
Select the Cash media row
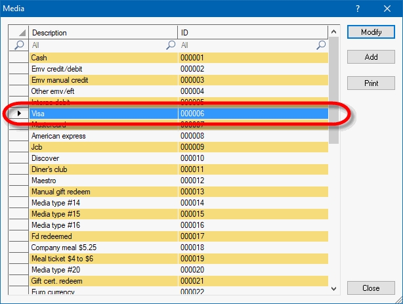click(103, 58)
